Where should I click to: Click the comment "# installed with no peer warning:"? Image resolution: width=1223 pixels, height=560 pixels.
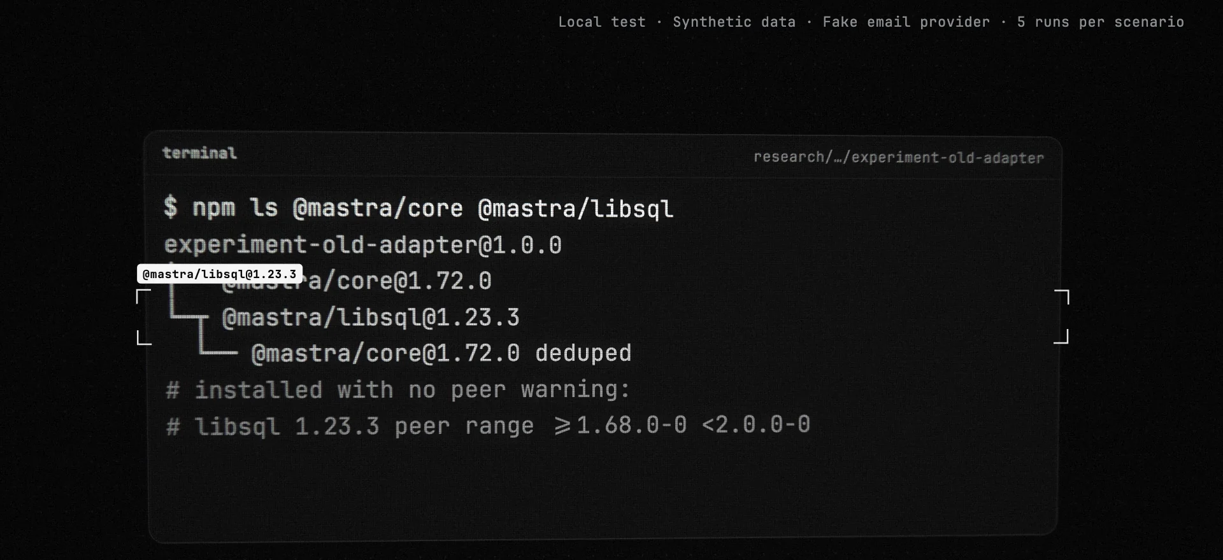(398, 389)
